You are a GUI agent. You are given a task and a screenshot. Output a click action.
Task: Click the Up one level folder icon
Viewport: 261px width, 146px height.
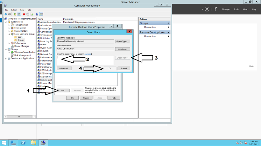(15, 14)
